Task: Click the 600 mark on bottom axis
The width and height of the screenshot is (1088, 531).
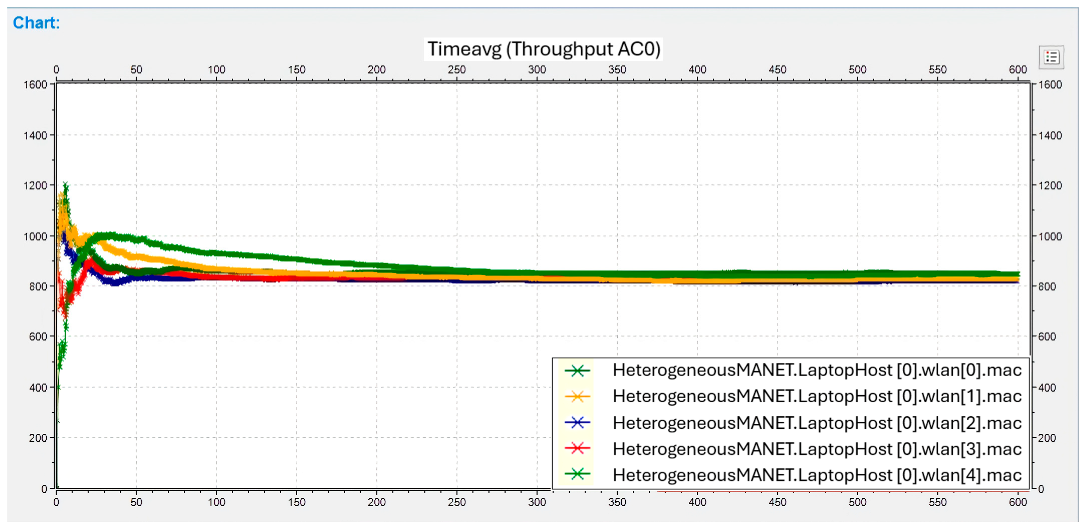Action: 1018,502
